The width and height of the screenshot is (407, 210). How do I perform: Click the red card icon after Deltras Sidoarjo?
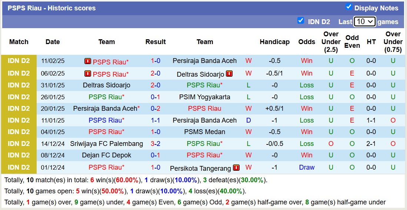coord(229,74)
